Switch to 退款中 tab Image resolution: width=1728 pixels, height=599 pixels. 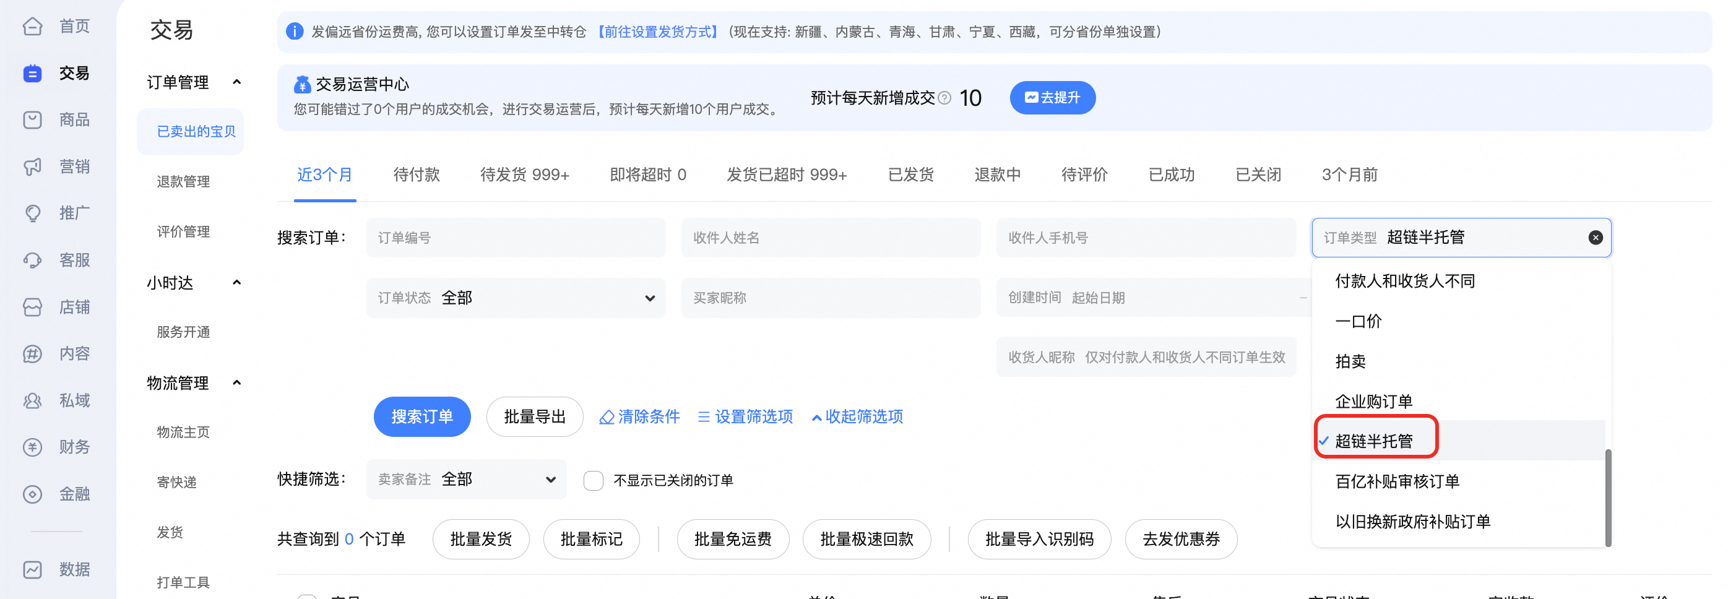pyautogui.click(x=998, y=175)
